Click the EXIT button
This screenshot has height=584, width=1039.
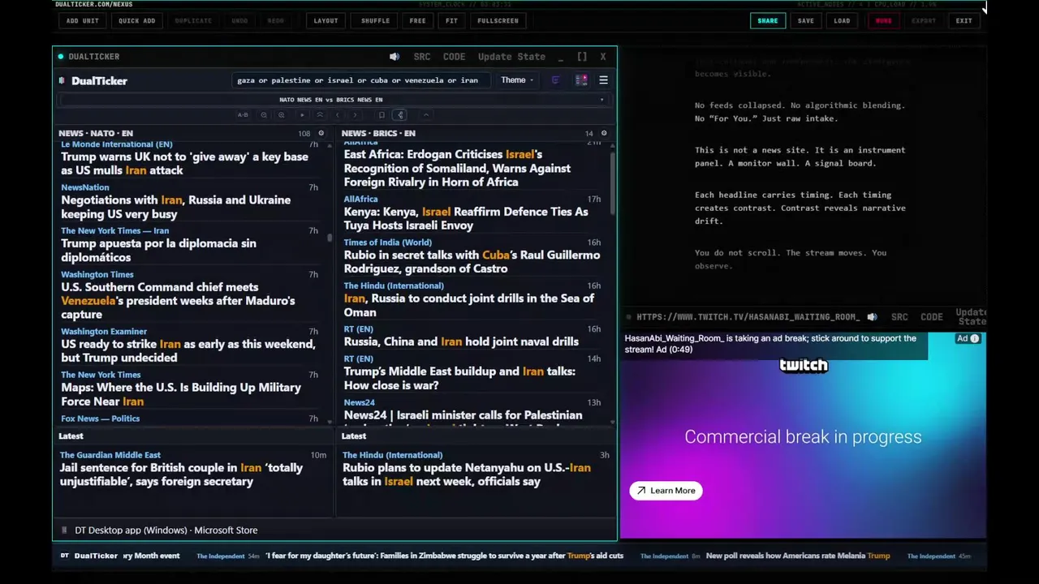click(x=964, y=21)
